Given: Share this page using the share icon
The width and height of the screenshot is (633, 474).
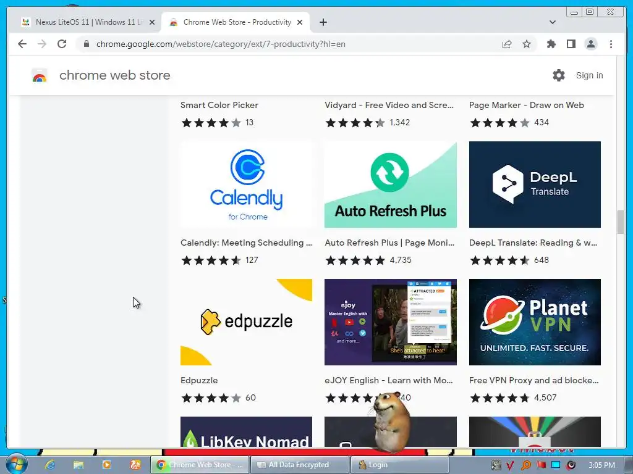Looking at the screenshot, I should [x=507, y=44].
